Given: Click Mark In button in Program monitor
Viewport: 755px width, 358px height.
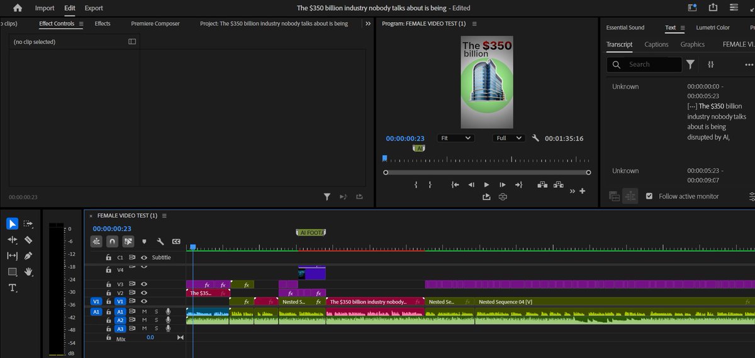Looking at the screenshot, I should [417, 185].
